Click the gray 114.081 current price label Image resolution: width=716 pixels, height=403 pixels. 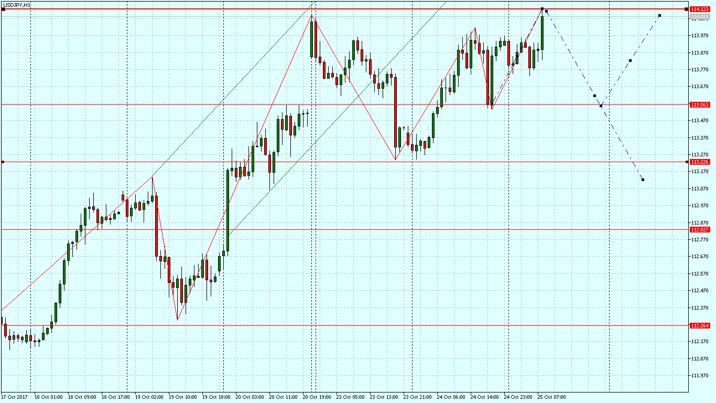700,17
